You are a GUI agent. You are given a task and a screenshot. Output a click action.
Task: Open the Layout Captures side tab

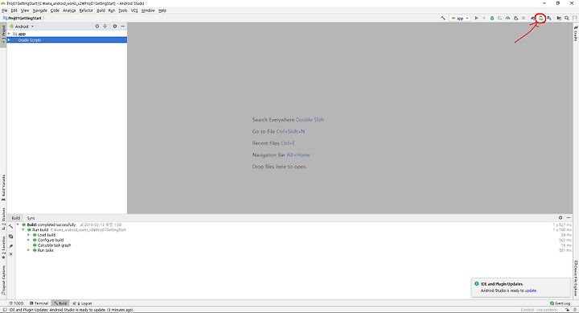click(x=3, y=280)
